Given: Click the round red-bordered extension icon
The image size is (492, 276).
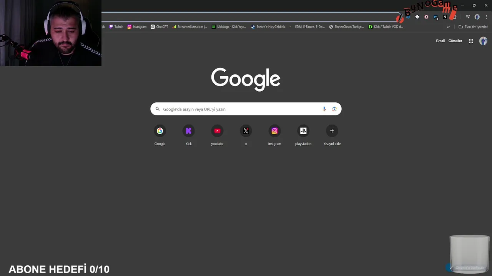Looking at the screenshot, I should point(426,17).
